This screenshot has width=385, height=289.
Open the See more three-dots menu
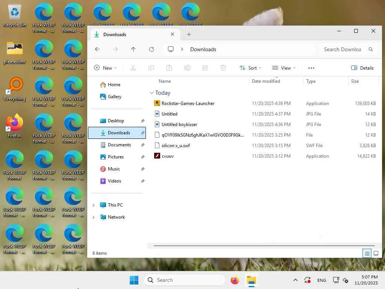click(311, 68)
